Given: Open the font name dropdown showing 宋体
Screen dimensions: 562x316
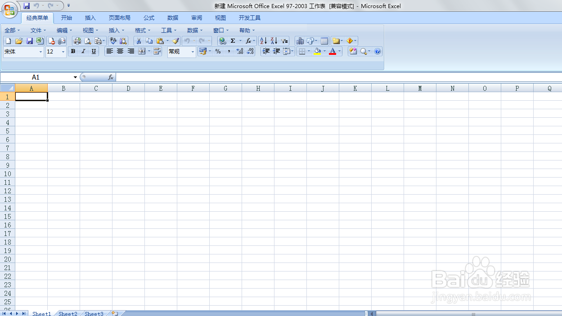Looking at the screenshot, I should pos(40,52).
